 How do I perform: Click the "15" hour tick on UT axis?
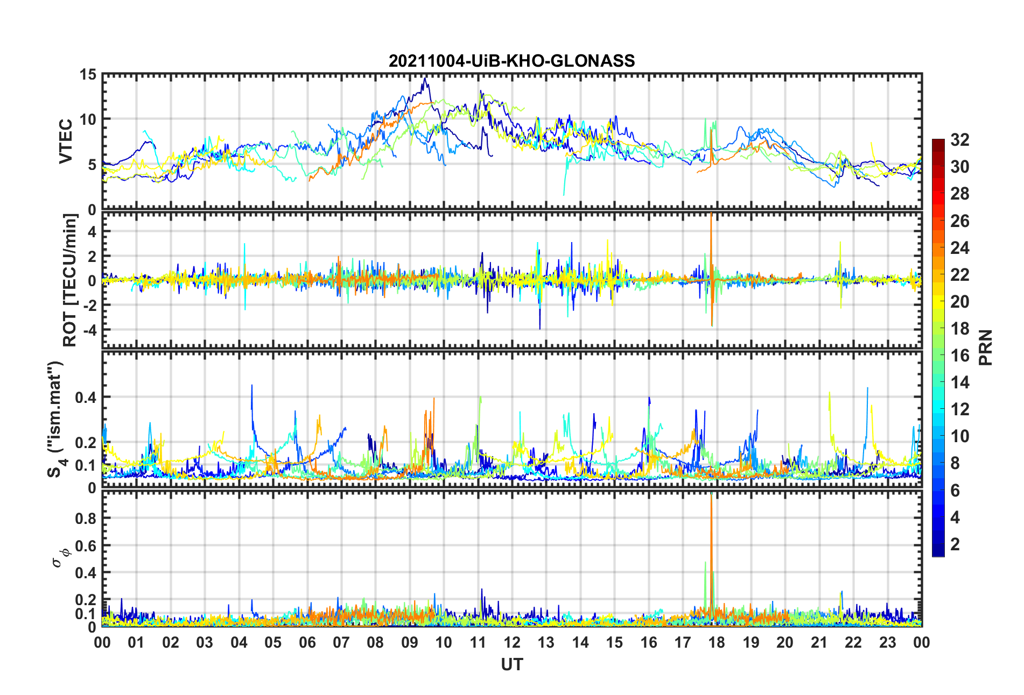(x=614, y=642)
